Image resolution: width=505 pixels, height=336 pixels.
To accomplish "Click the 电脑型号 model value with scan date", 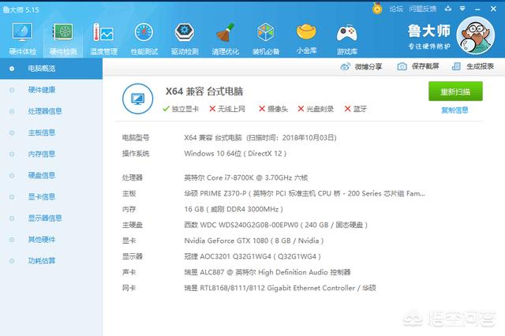I will tap(260, 138).
